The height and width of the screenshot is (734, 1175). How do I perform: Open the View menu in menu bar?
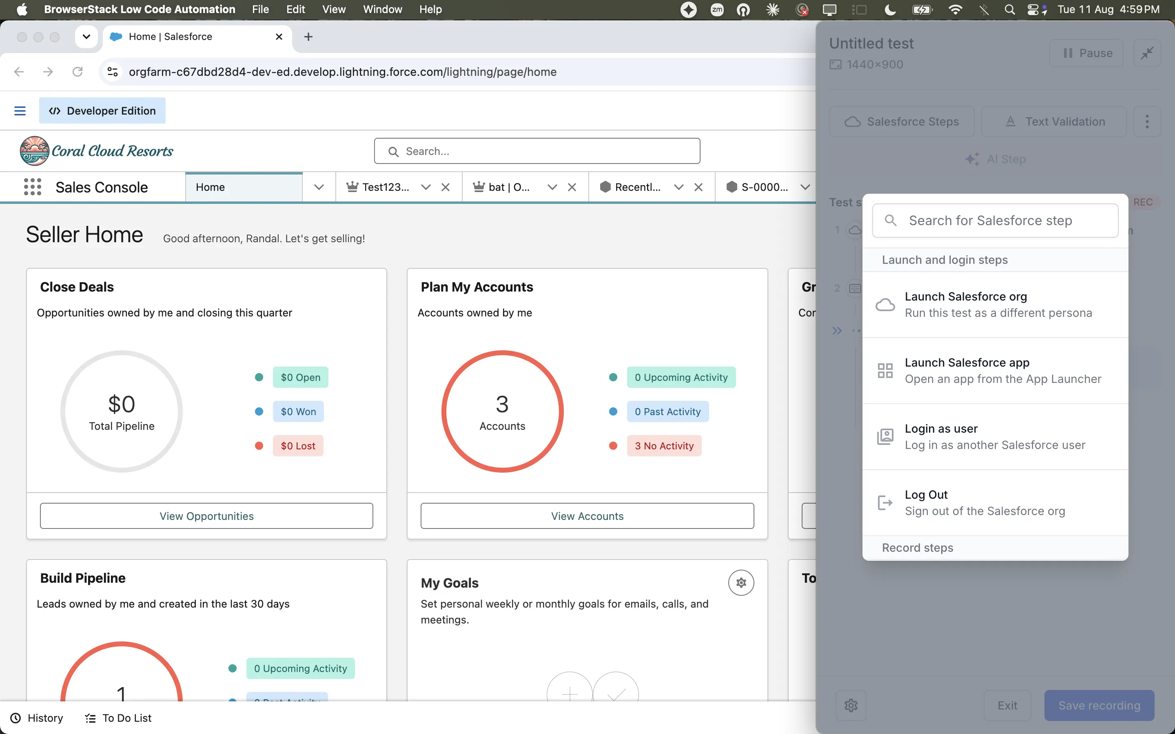click(334, 10)
